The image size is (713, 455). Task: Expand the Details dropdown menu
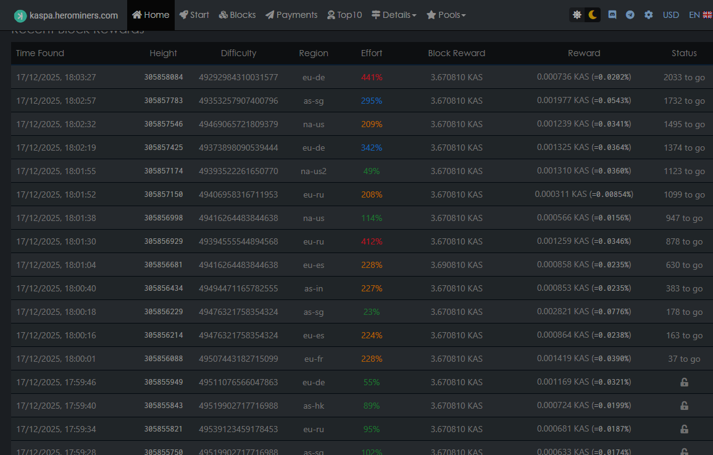coord(394,15)
